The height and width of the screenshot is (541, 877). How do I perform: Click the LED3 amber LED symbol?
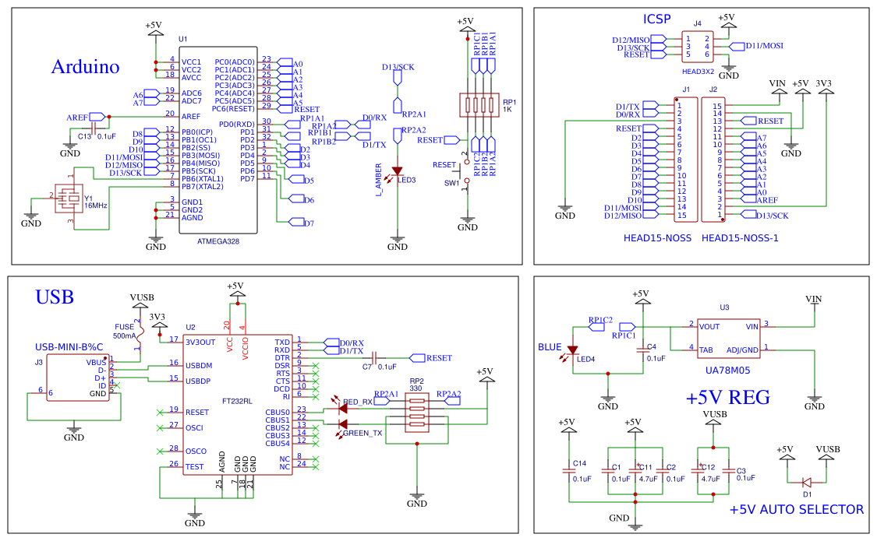coord(398,170)
